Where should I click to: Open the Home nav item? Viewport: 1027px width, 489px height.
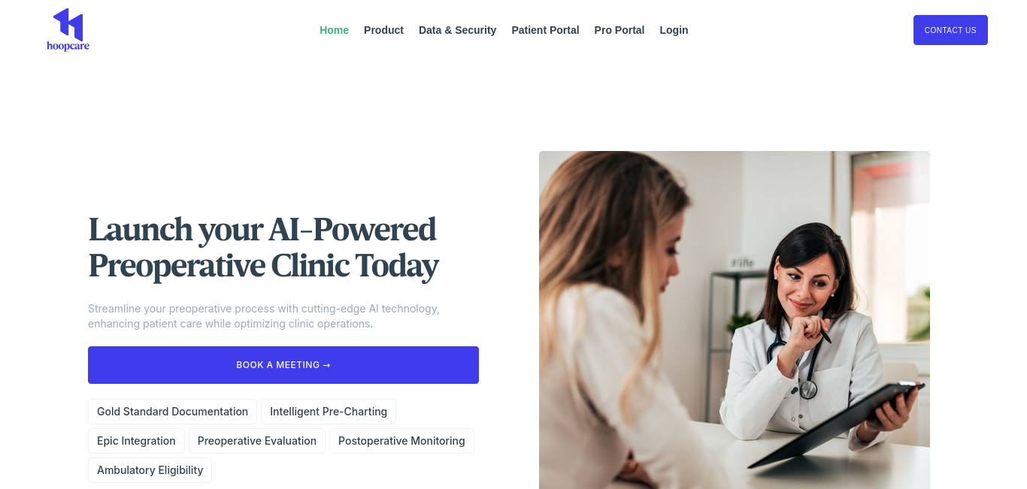334,30
